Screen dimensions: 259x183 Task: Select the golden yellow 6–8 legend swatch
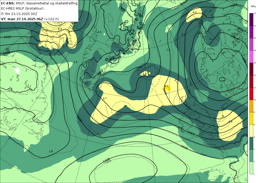pos(251,119)
